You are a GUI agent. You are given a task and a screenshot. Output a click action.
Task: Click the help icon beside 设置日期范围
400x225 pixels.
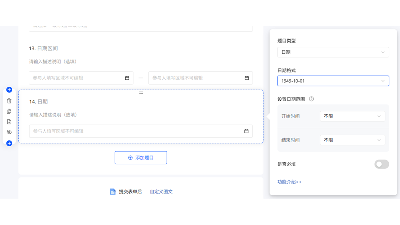[x=311, y=99]
